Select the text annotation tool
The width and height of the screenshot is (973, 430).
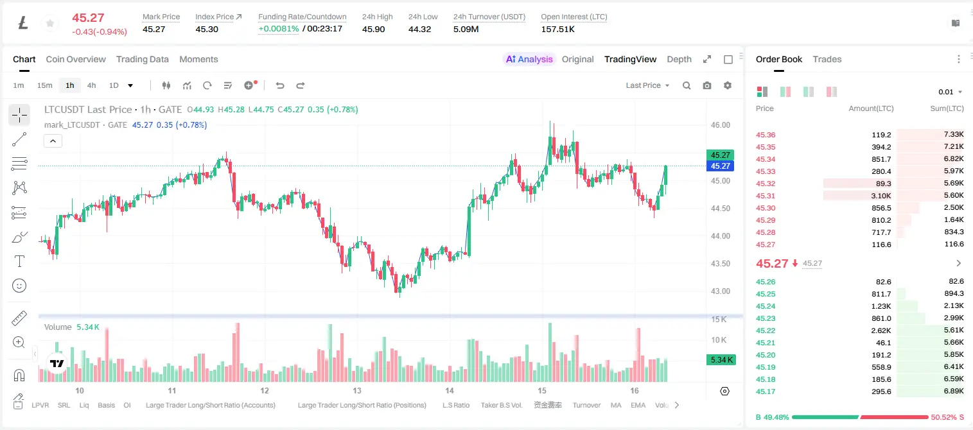[x=19, y=261]
